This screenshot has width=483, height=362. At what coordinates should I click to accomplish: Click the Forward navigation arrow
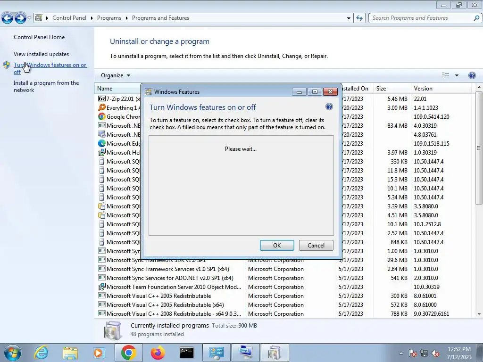(x=20, y=18)
